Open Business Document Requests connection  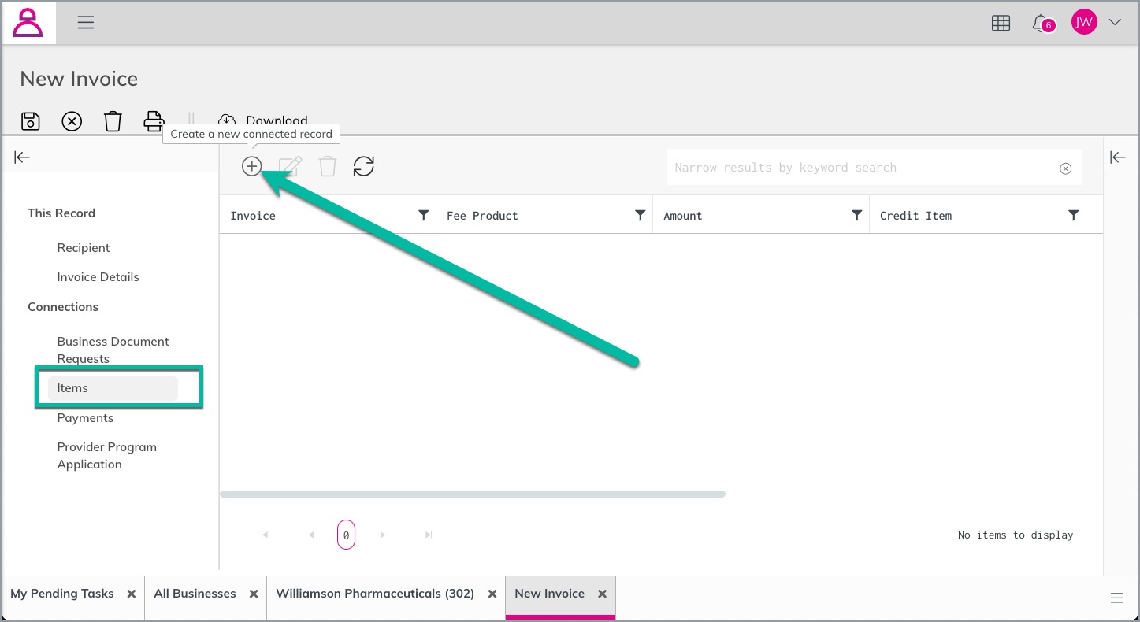(113, 350)
